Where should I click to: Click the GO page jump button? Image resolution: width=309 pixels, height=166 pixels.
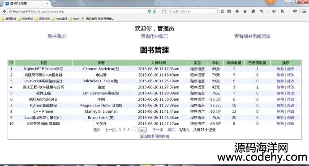[142, 130]
